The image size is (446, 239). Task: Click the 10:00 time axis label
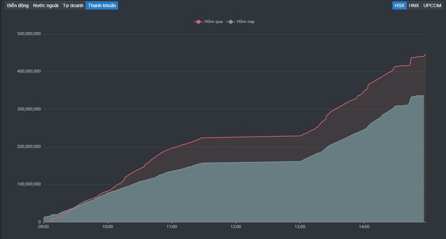pos(108,227)
